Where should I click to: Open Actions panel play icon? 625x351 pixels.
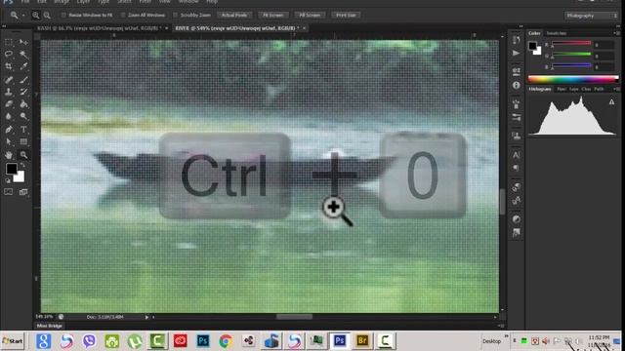[x=517, y=53]
